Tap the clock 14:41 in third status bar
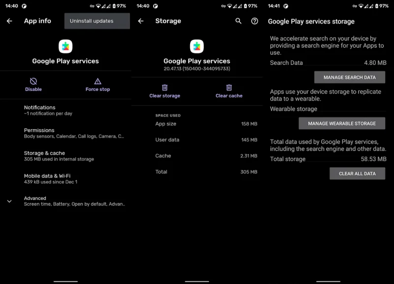 tap(274, 6)
